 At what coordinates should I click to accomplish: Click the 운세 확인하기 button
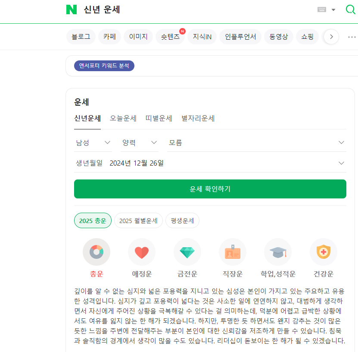click(x=210, y=189)
